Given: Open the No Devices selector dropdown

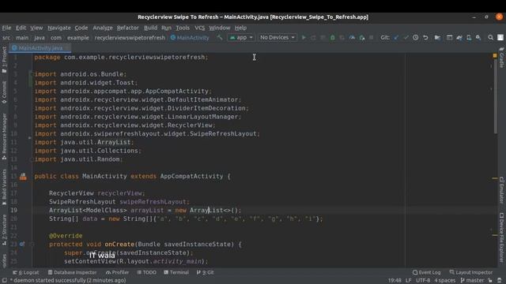Looking at the screenshot, I should tap(278, 38).
